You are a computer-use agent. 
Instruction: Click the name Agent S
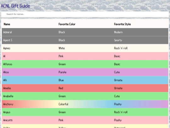tap(8, 40)
